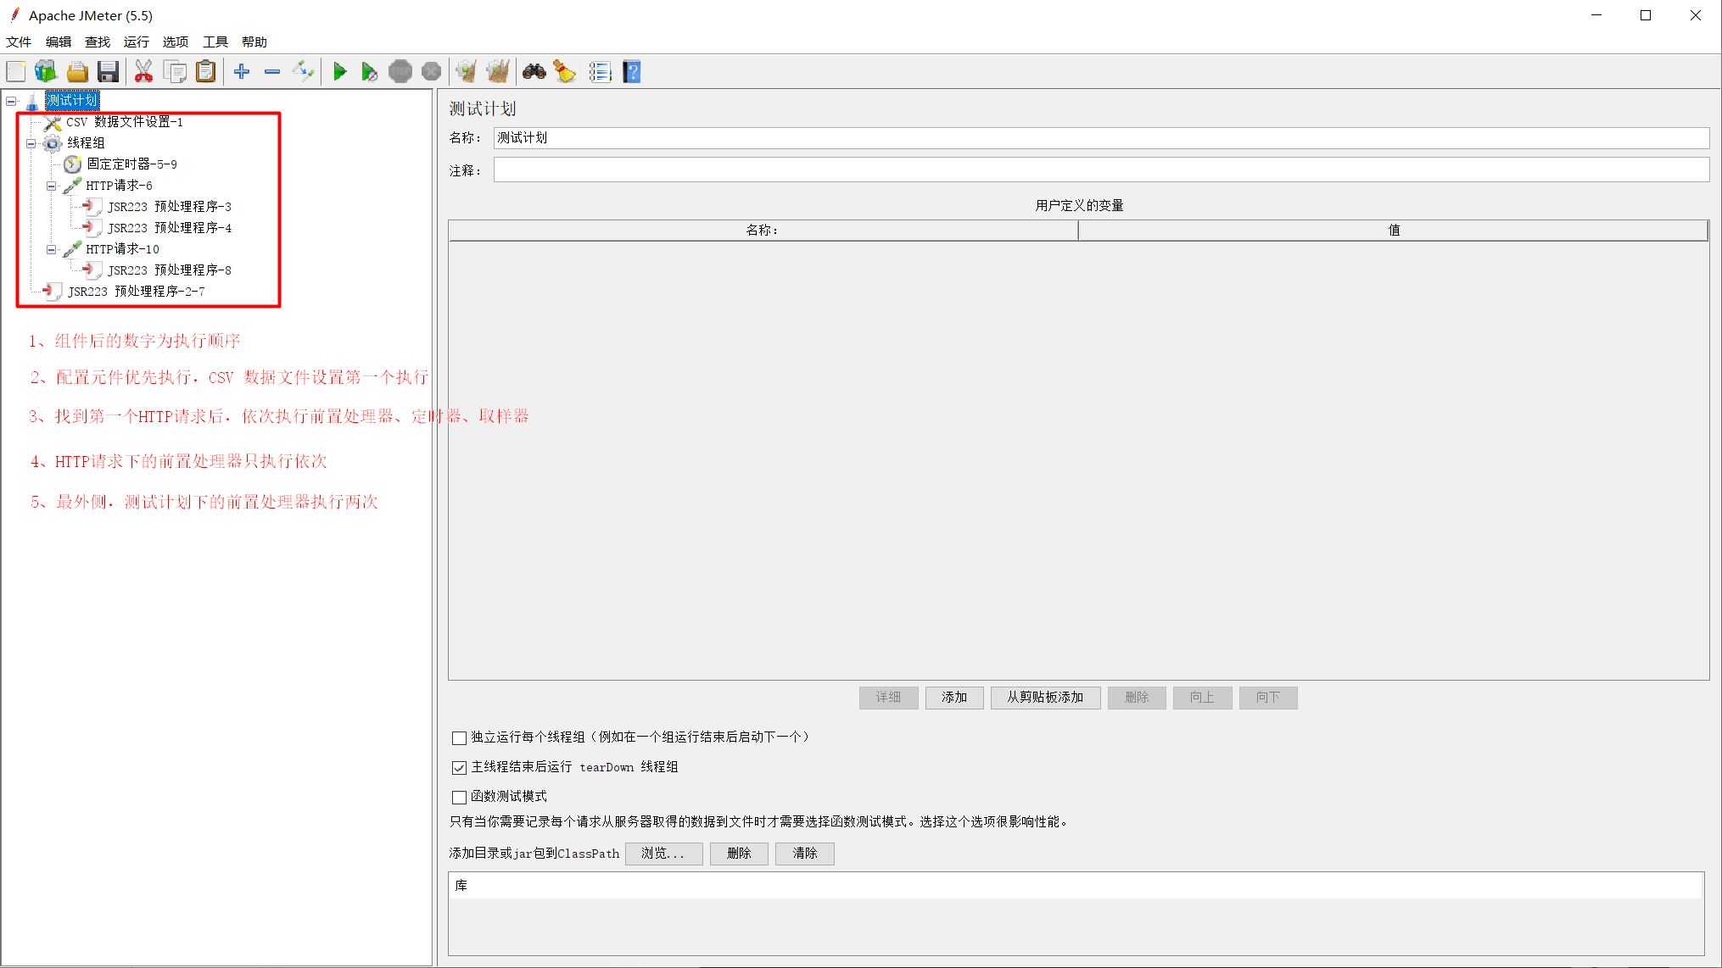Click the Open file folder icon
The image size is (1722, 968).
click(x=77, y=72)
